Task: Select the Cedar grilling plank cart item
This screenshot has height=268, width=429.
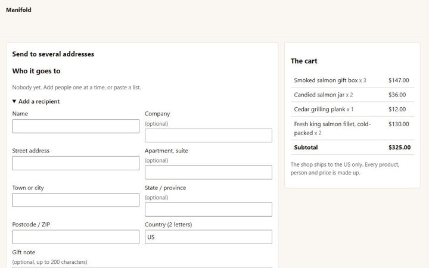Action: point(352,110)
